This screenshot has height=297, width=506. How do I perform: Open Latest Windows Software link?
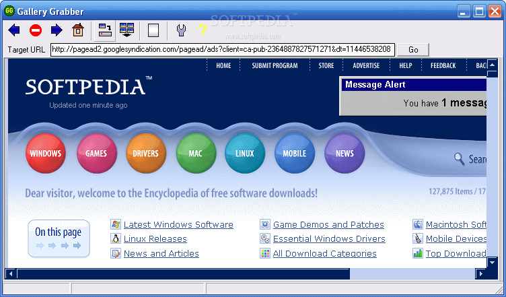coord(178,225)
